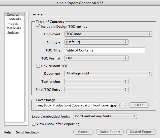This screenshot has width=160, height=138.
Task: Open the Metadata section
Action: pos(14,28)
